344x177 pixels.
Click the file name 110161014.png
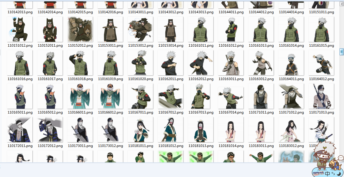click(291, 46)
